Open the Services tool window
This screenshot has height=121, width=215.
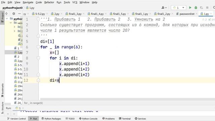coord(140,119)
